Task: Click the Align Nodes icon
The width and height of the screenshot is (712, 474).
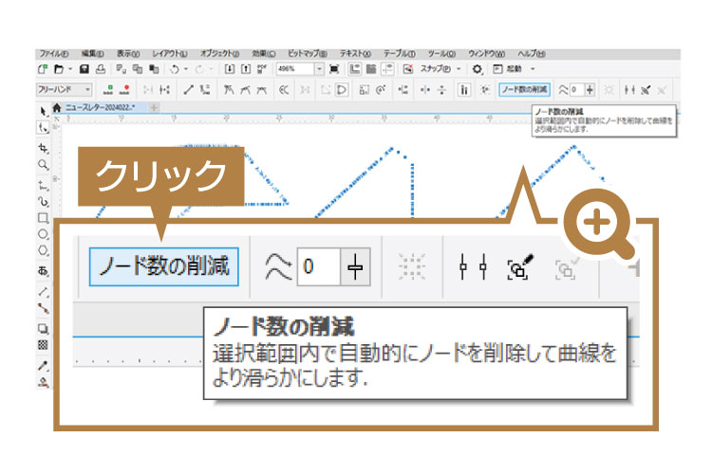Action: [403, 90]
